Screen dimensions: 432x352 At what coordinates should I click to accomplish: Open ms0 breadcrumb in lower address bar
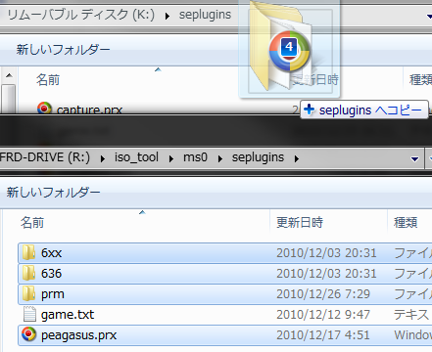195,157
